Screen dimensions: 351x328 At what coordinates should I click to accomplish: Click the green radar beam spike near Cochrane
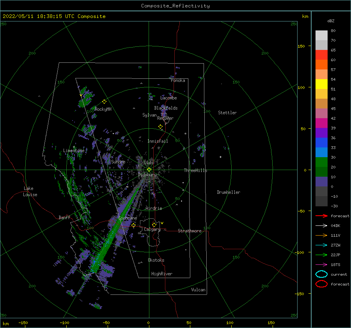click(x=116, y=226)
